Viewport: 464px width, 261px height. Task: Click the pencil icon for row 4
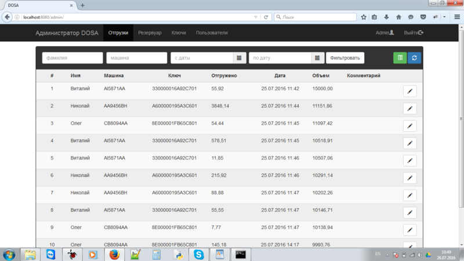409,143
